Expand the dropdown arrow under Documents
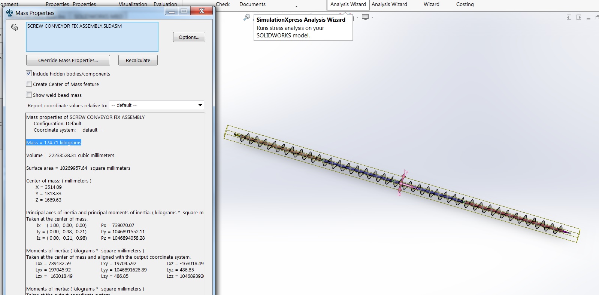 [296, 7]
